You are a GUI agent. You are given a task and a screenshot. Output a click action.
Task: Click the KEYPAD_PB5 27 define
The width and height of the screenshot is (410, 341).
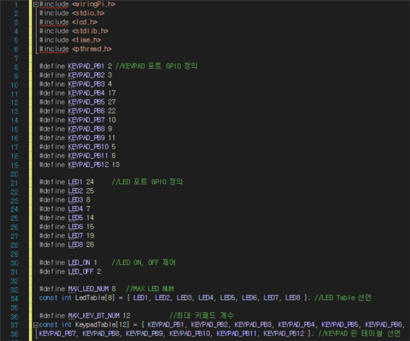(77, 102)
